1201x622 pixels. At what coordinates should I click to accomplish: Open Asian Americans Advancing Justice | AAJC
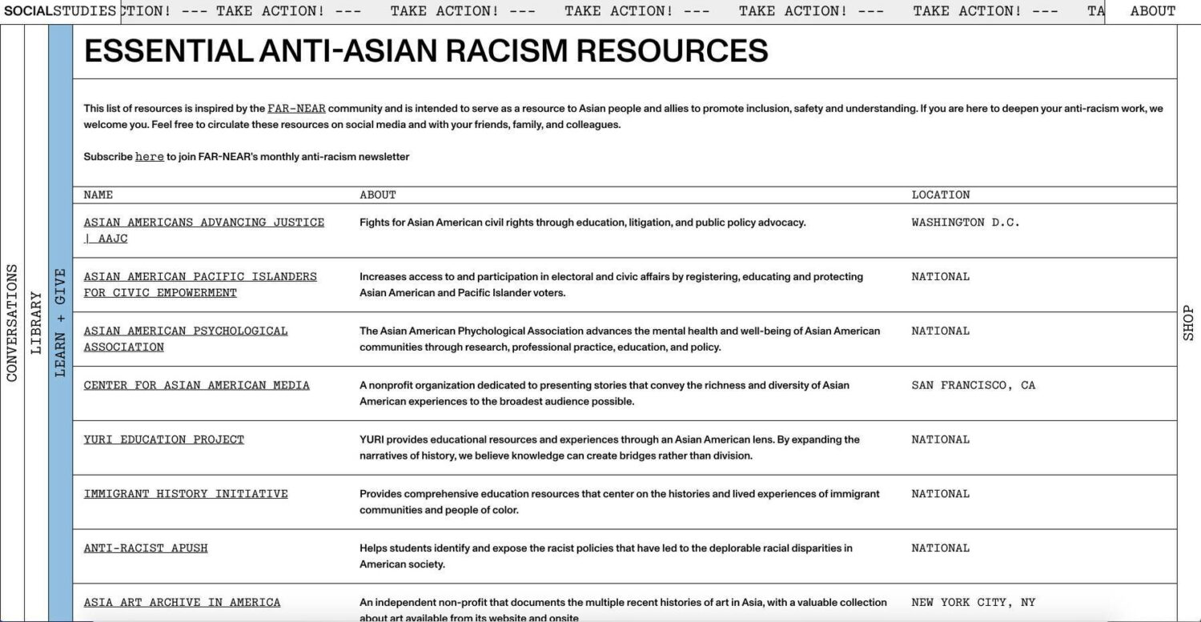[204, 231]
